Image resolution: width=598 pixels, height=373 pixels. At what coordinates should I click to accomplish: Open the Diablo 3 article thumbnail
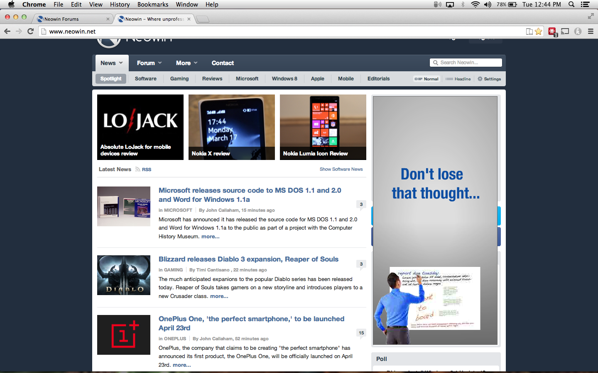coord(123,275)
